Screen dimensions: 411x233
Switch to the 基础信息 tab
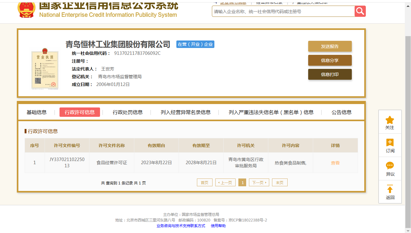pos(36,112)
